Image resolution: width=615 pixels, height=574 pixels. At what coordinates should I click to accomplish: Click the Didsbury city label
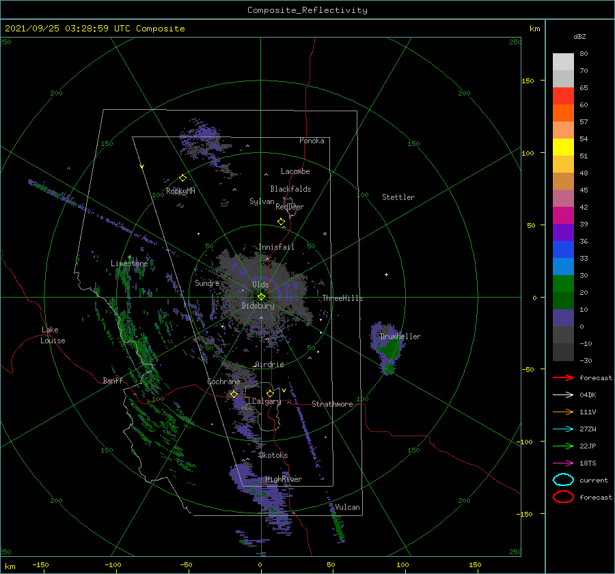[x=258, y=306]
